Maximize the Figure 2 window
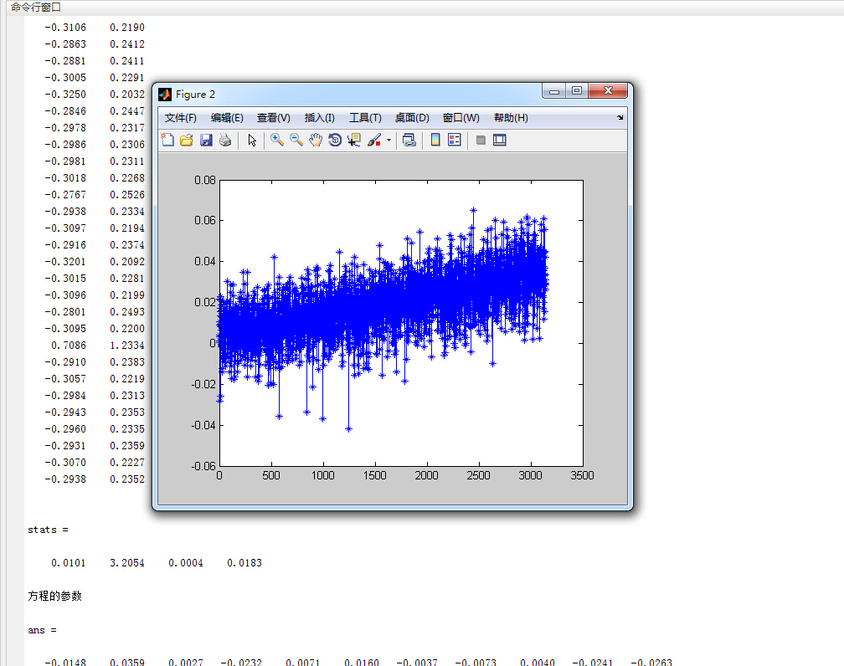 click(x=576, y=91)
